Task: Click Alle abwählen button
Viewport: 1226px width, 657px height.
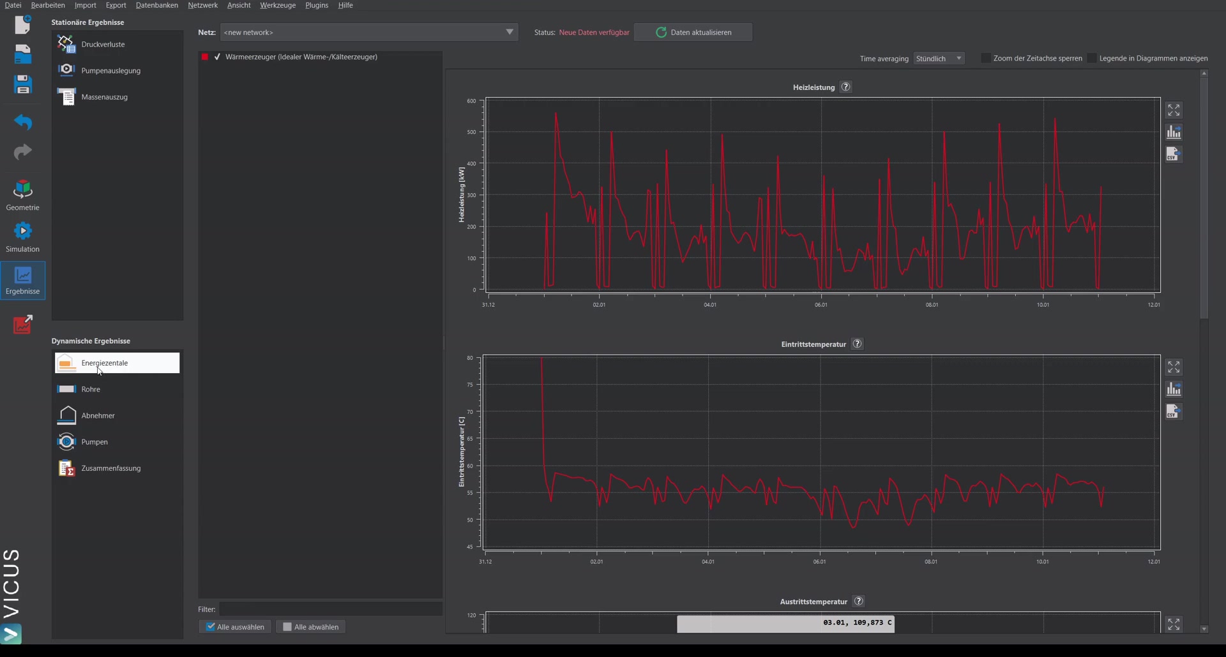Action: [x=311, y=627]
